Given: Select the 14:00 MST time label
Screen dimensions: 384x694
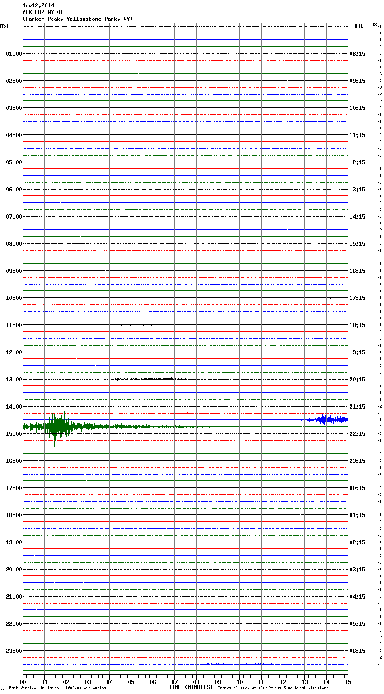Looking at the screenshot, I should click(14, 407).
